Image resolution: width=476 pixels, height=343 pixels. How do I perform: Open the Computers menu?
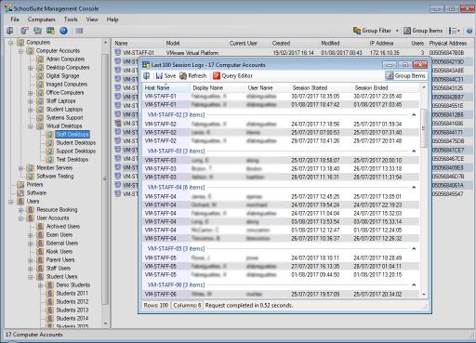[x=41, y=20]
